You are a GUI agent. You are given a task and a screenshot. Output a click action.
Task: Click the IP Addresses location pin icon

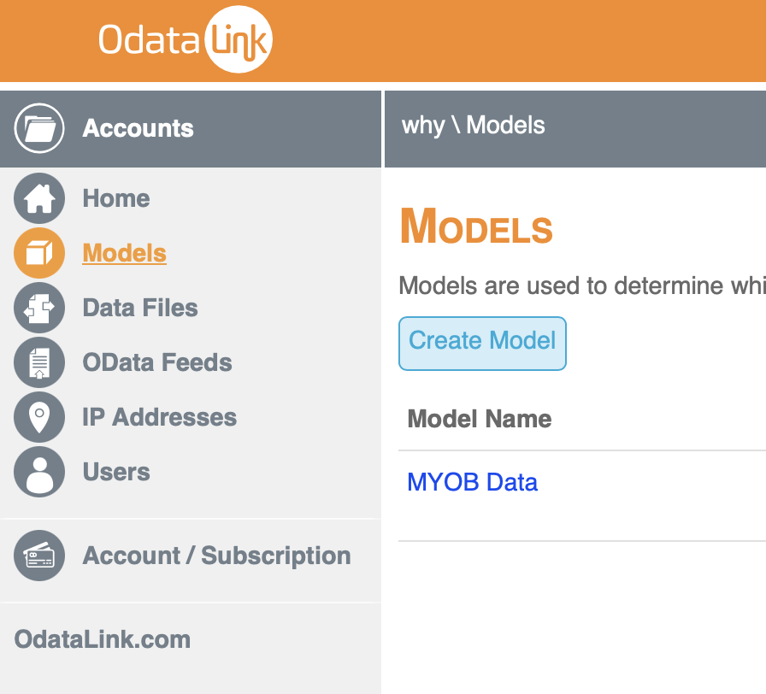[x=39, y=417]
